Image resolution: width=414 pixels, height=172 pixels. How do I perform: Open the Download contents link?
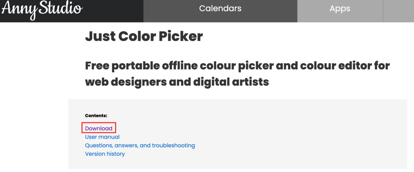click(99, 128)
